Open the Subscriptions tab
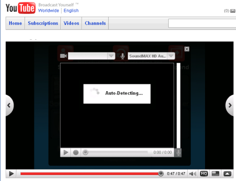The height and width of the screenshot is (181, 236). pyautogui.click(x=43, y=23)
